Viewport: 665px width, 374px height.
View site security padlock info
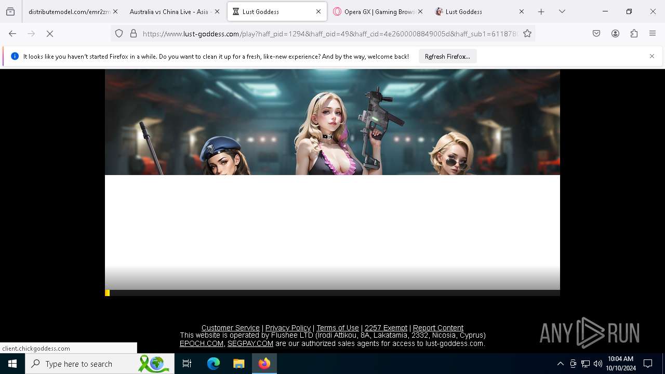tap(134, 33)
